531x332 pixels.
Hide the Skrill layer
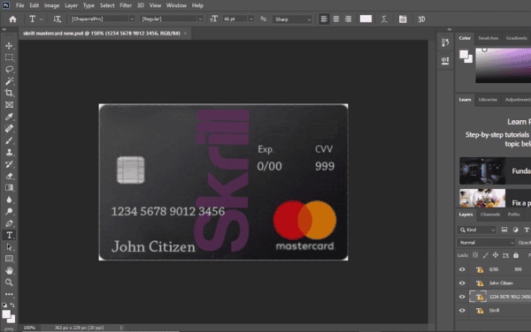[462, 311]
